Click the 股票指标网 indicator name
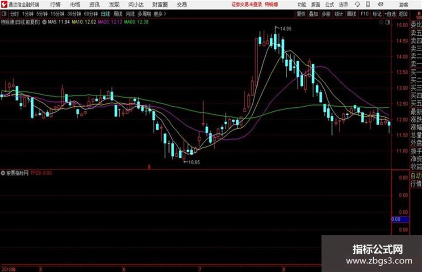Viewport: 422px width, 272px height. tap(17, 173)
